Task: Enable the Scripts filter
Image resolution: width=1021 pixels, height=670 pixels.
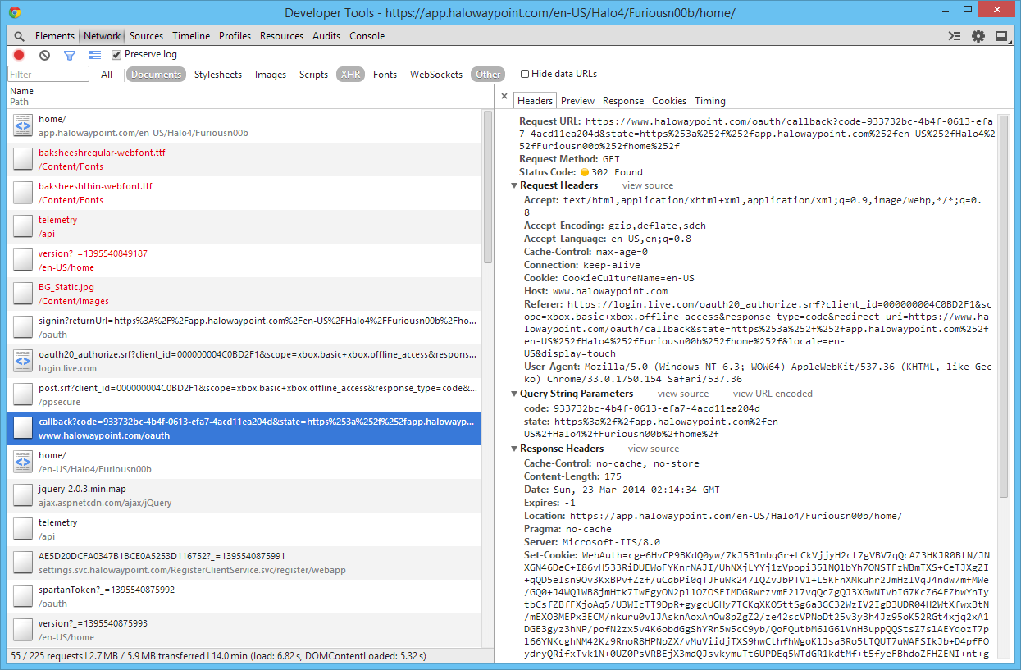Action: (313, 75)
